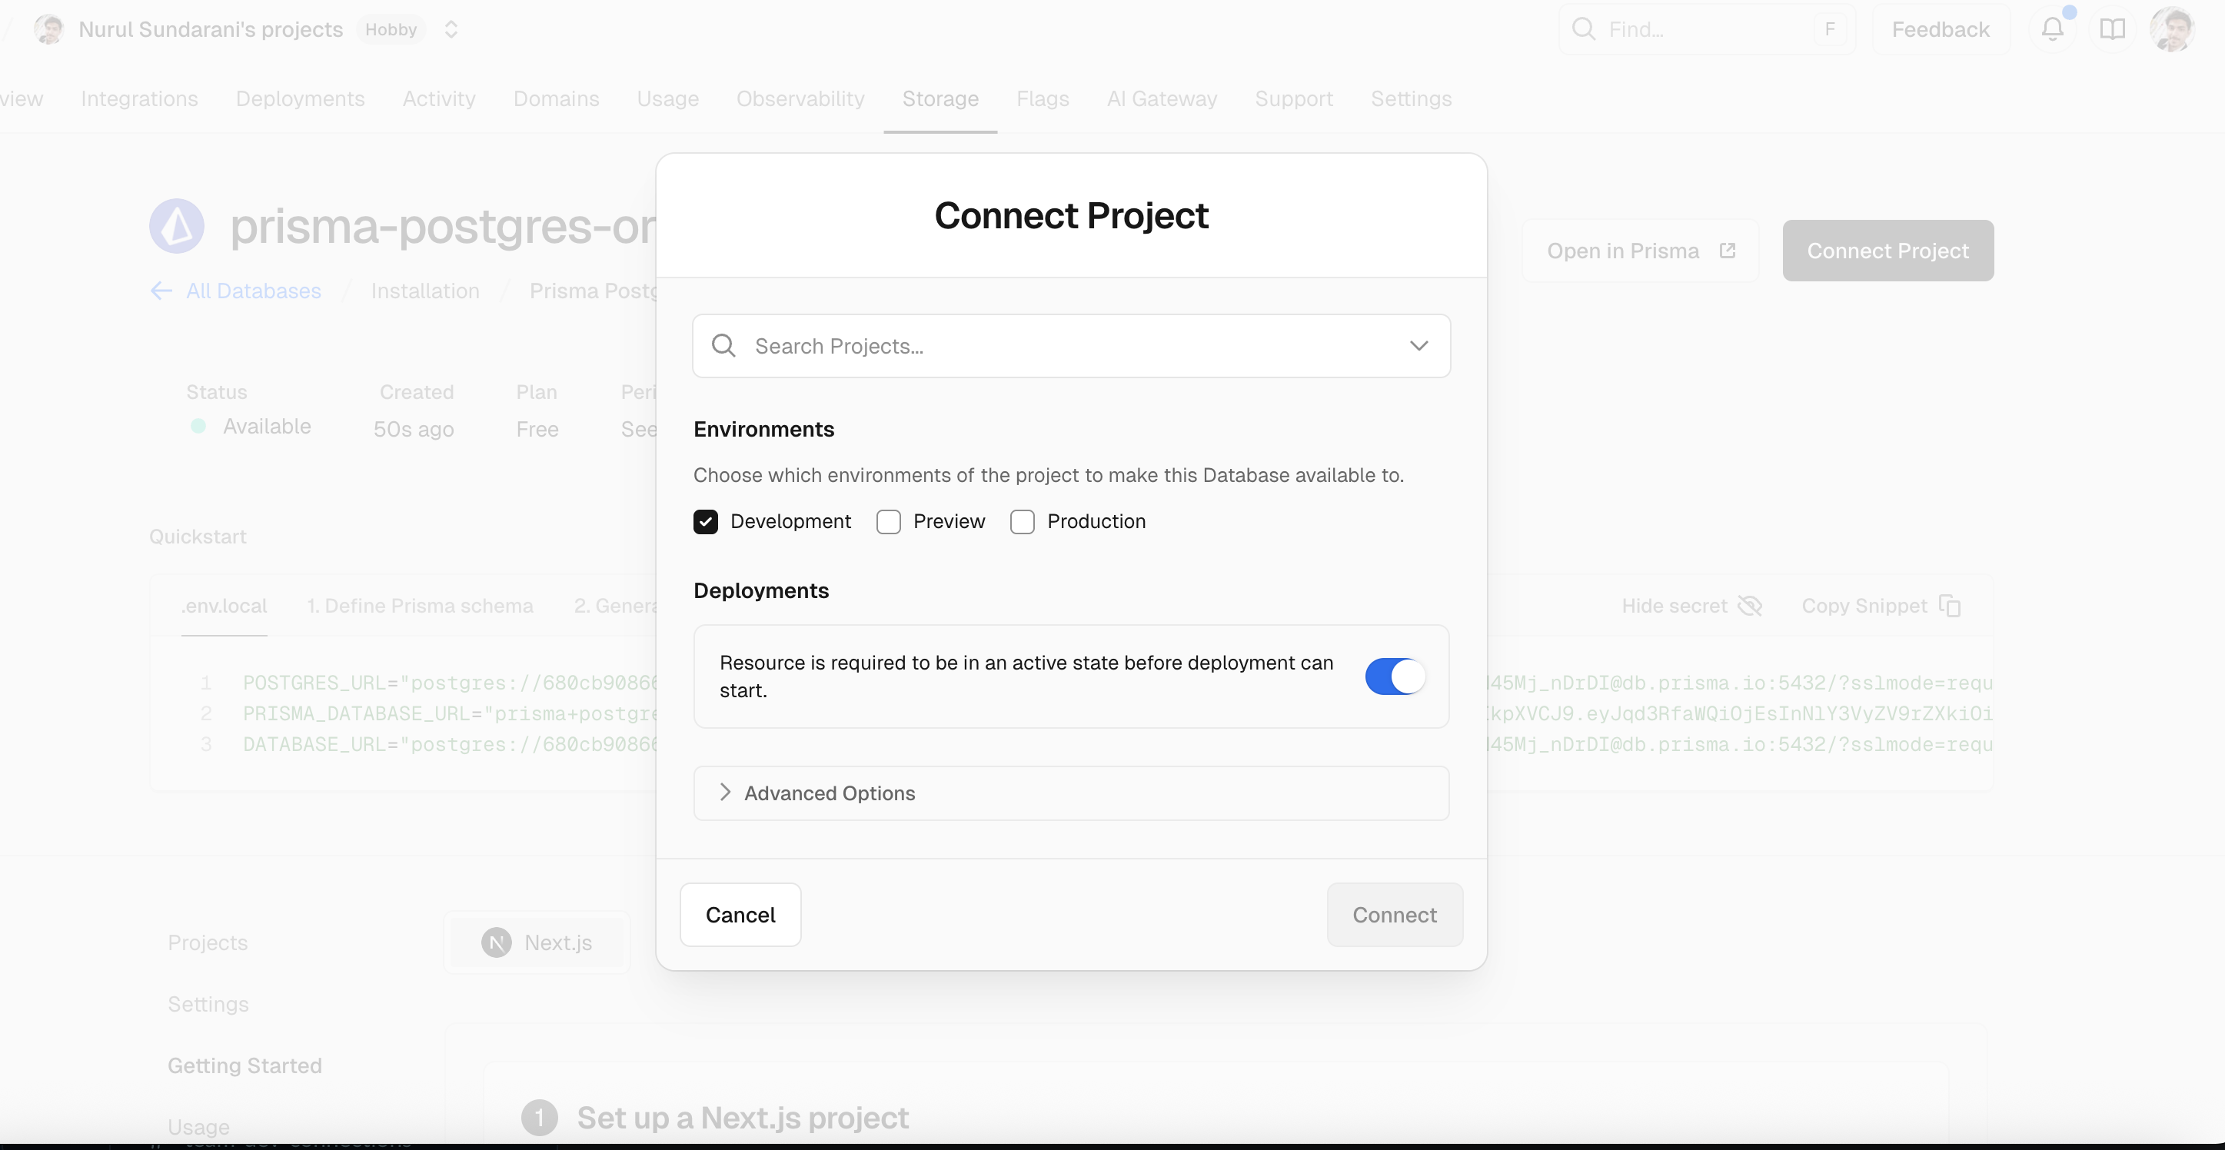Click the All Databases breadcrumb link
The width and height of the screenshot is (2225, 1150).
(253, 291)
